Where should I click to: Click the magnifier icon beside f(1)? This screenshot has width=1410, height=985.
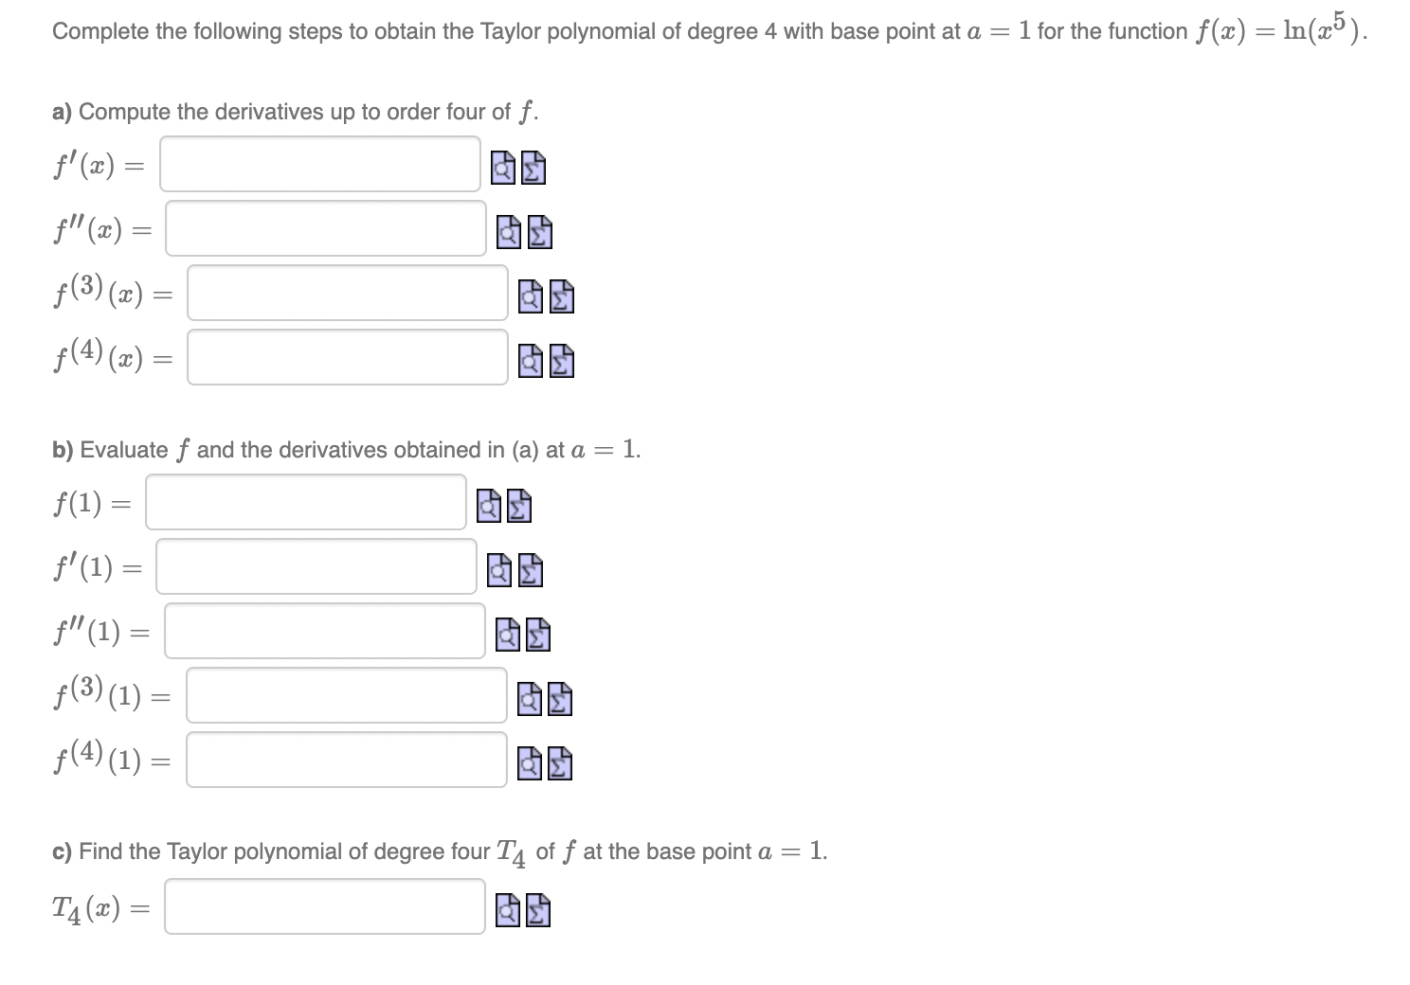pos(486,506)
